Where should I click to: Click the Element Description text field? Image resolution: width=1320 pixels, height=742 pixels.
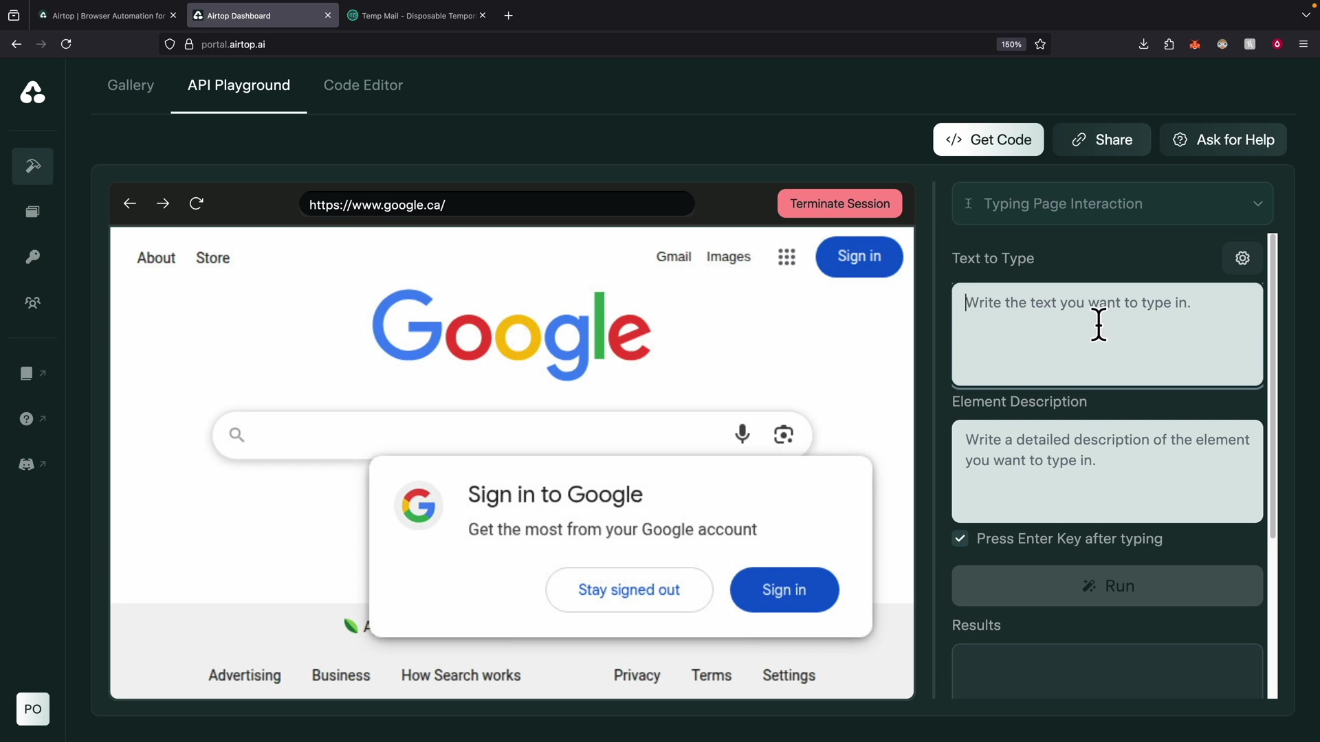pos(1107,471)
